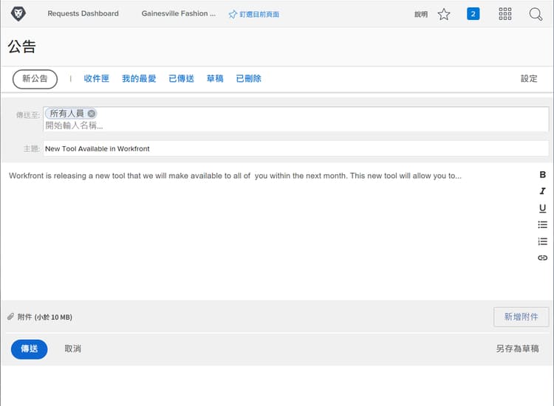This screenshot has width=554, height=406.
Task: Insert a bulleted list
Action: 543,224
